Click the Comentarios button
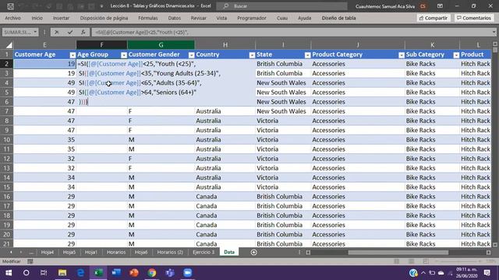 point(474,18)
